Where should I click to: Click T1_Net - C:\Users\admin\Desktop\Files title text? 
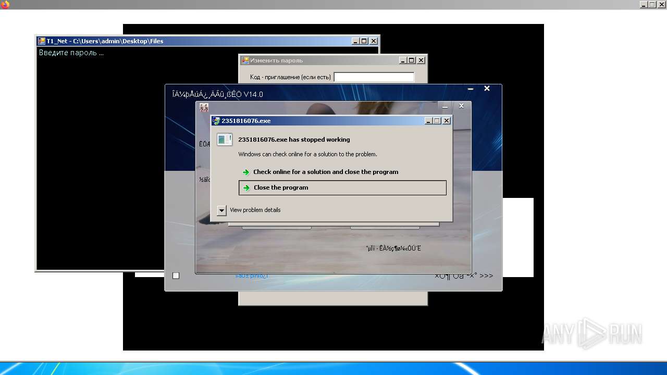pos(105,41)
